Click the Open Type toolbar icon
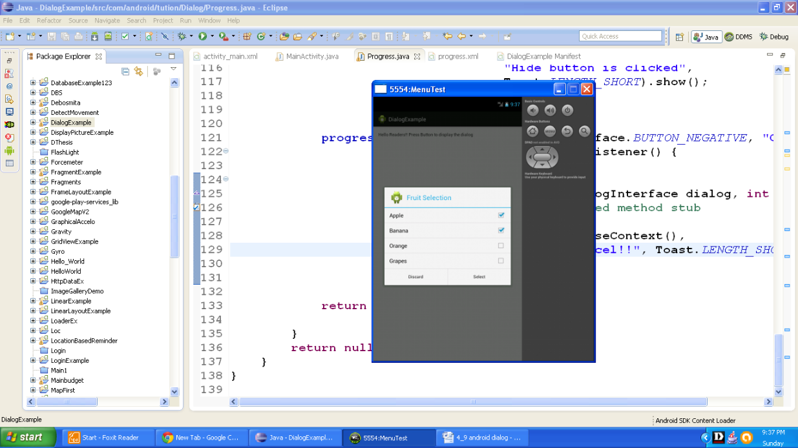 pyautogui.click(x=284, y=36)
